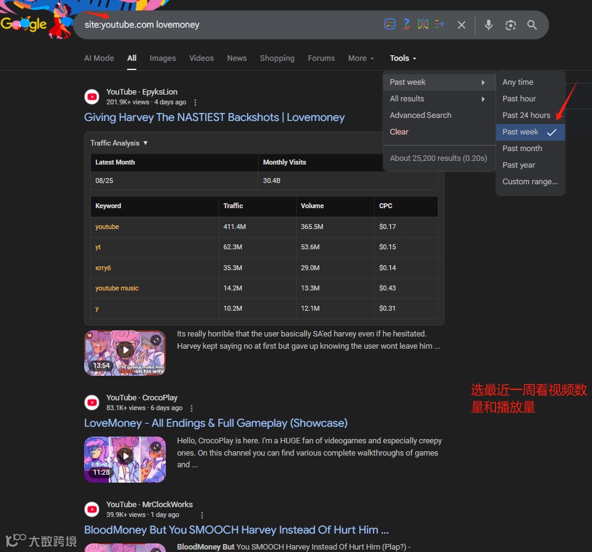592x552 pixels.
Task: Switch to AI Mode tab
Action: (99, 58)
